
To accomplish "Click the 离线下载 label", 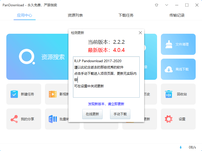I will click(x=182, y=69).
